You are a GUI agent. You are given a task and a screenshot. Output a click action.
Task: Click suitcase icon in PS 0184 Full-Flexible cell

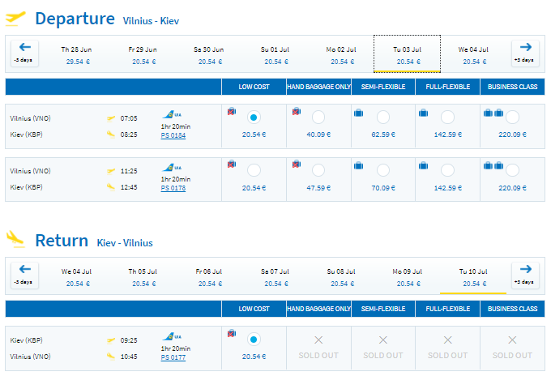[x=423, y=113]
